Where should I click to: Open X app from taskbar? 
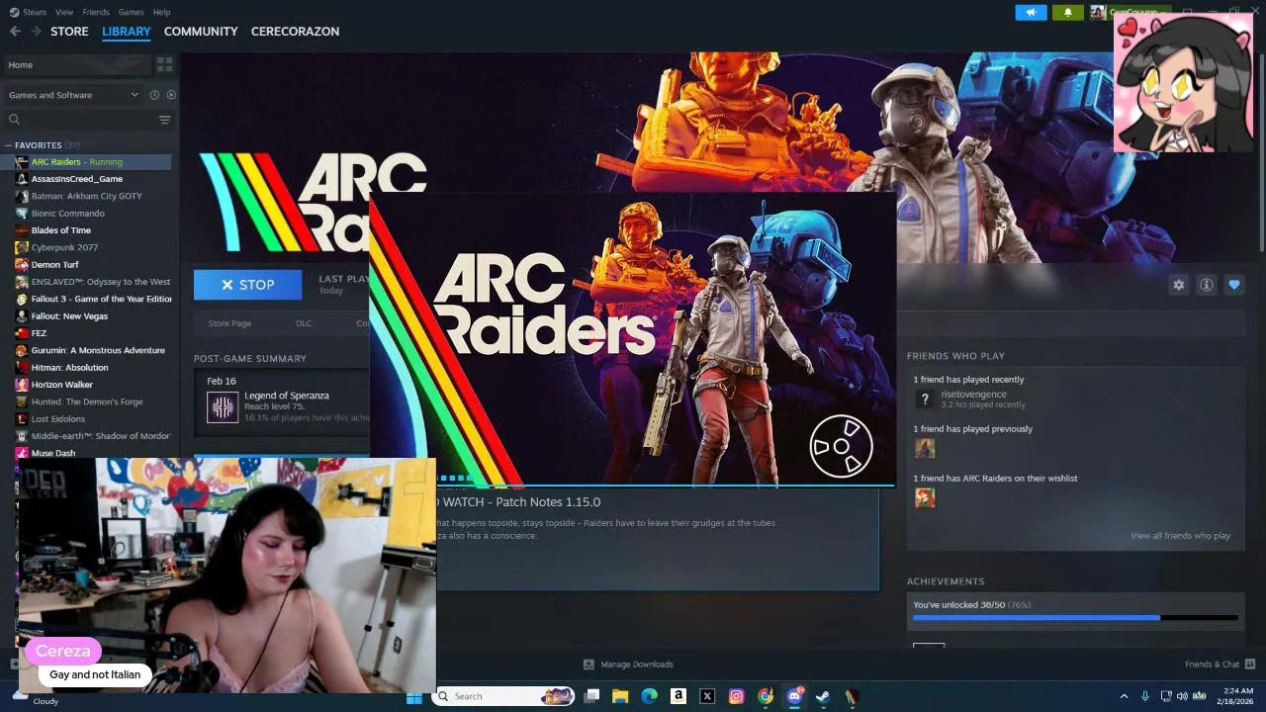[x=707, y=696]
